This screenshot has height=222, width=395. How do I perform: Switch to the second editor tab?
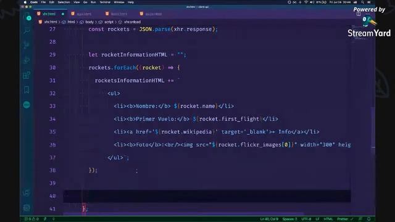tap(84, 14)
